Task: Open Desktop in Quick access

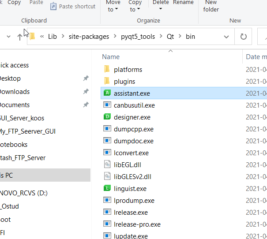Action: [10, 78]
